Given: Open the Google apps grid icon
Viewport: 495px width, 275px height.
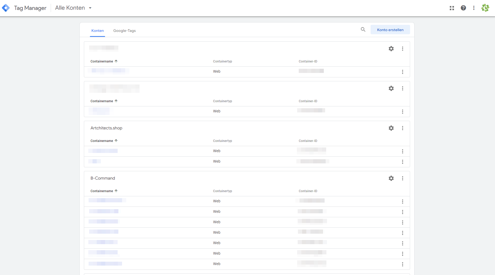Looking at the screenshot, I should (452, 8).
